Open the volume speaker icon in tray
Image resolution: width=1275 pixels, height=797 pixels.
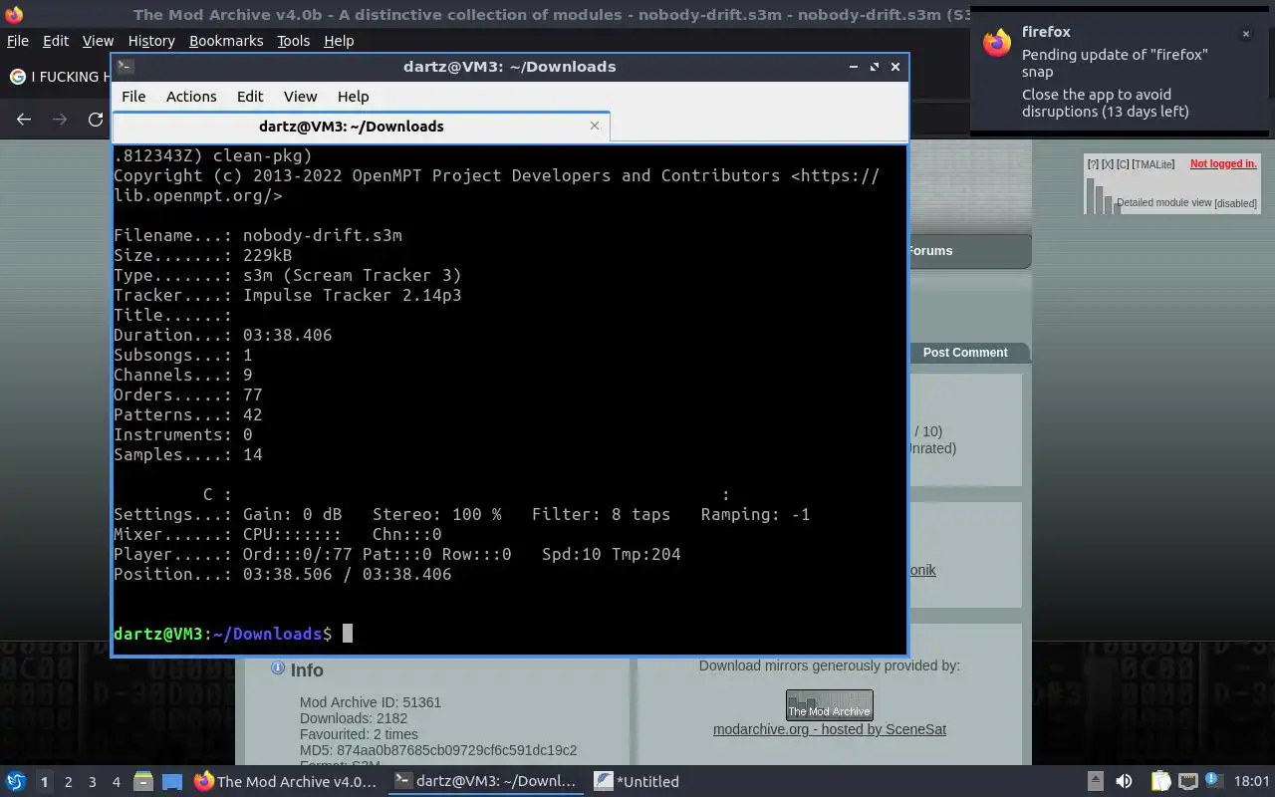tap(1124, 781)
